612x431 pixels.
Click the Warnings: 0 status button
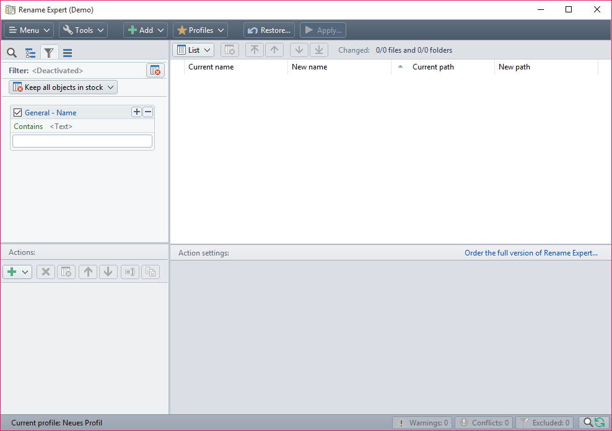coord(422,422)
